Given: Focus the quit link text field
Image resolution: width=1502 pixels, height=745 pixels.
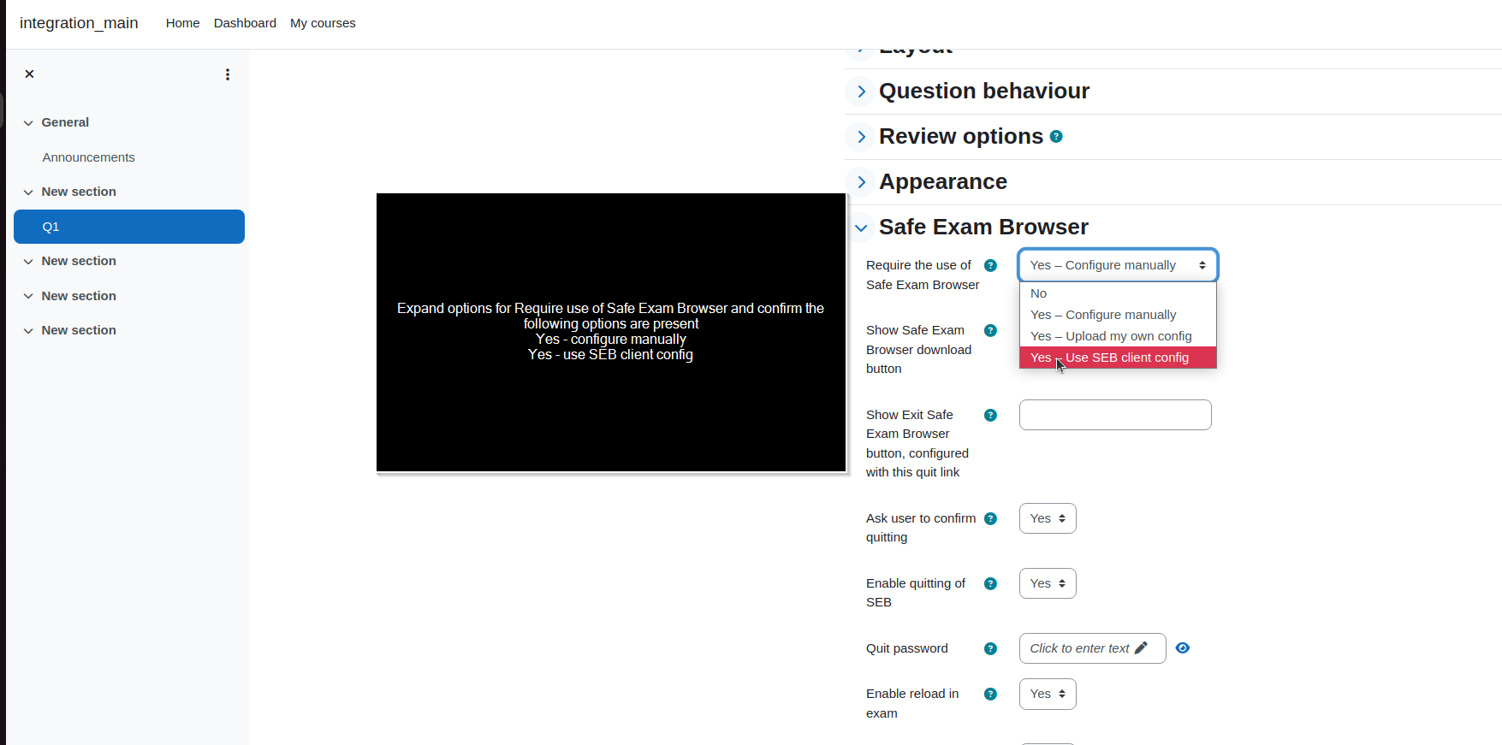Looking at the screenshot, I should click(x=1115, y=415).
